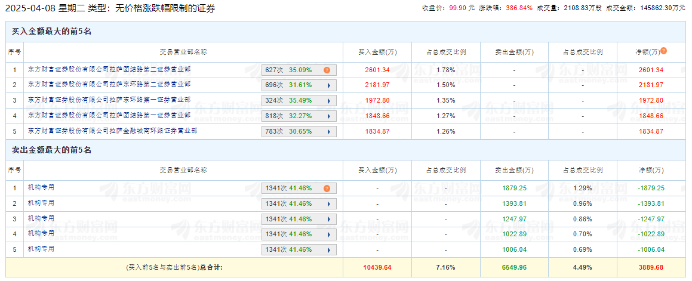The height and width of the screenshot is (281, 692).
Task: Click the arrow icon next to 818次 32.27%
Action: (x=328, y=116)
